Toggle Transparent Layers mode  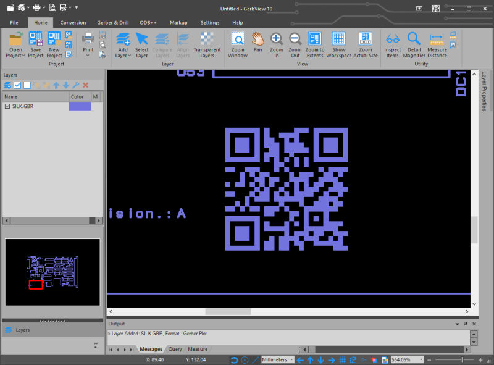[x=207, y=45]
